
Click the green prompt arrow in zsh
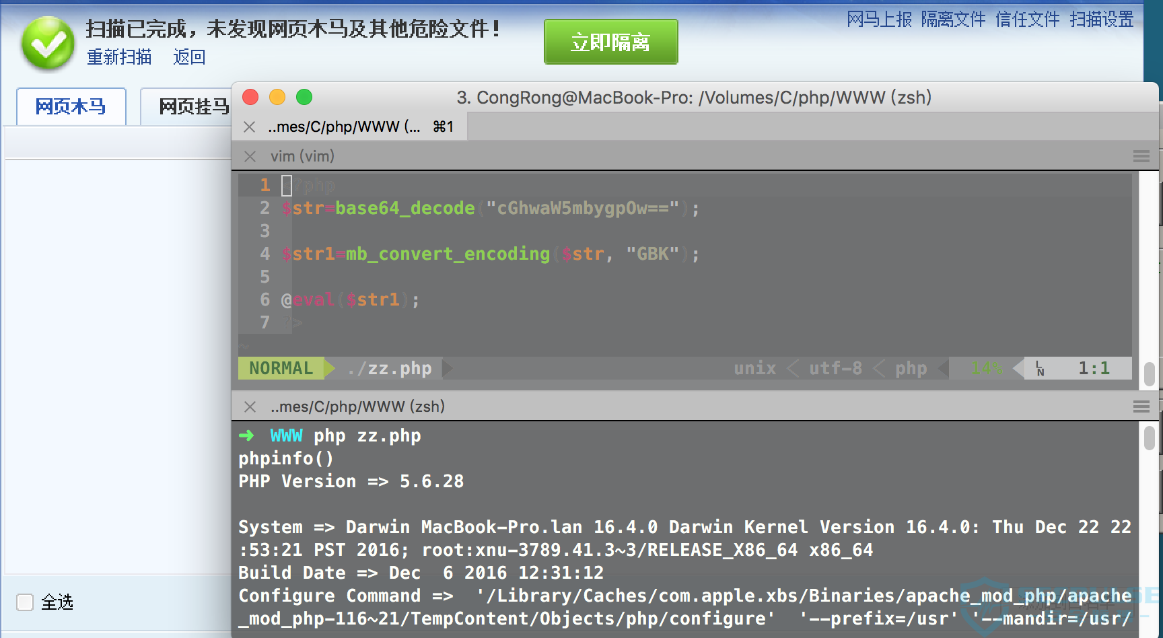(x=246, y=435)
